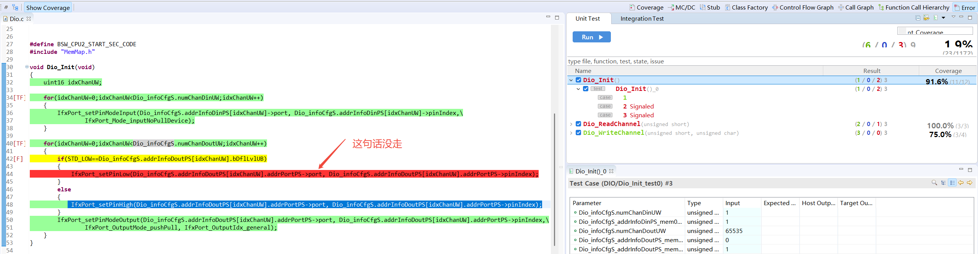978x254 pixels.
Task: Uncheck the Dio_Init() function checkbox
Action: click(578, 80)
